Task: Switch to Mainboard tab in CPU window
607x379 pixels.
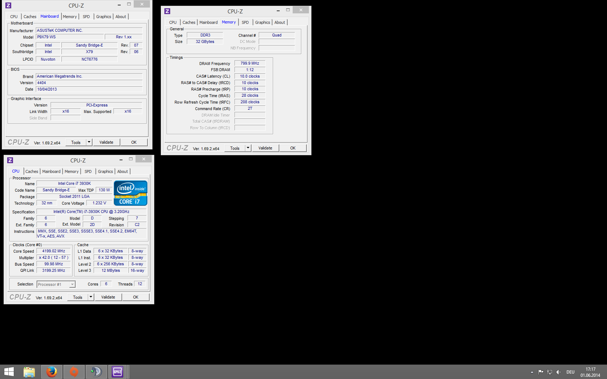Action: pos(51,171)
